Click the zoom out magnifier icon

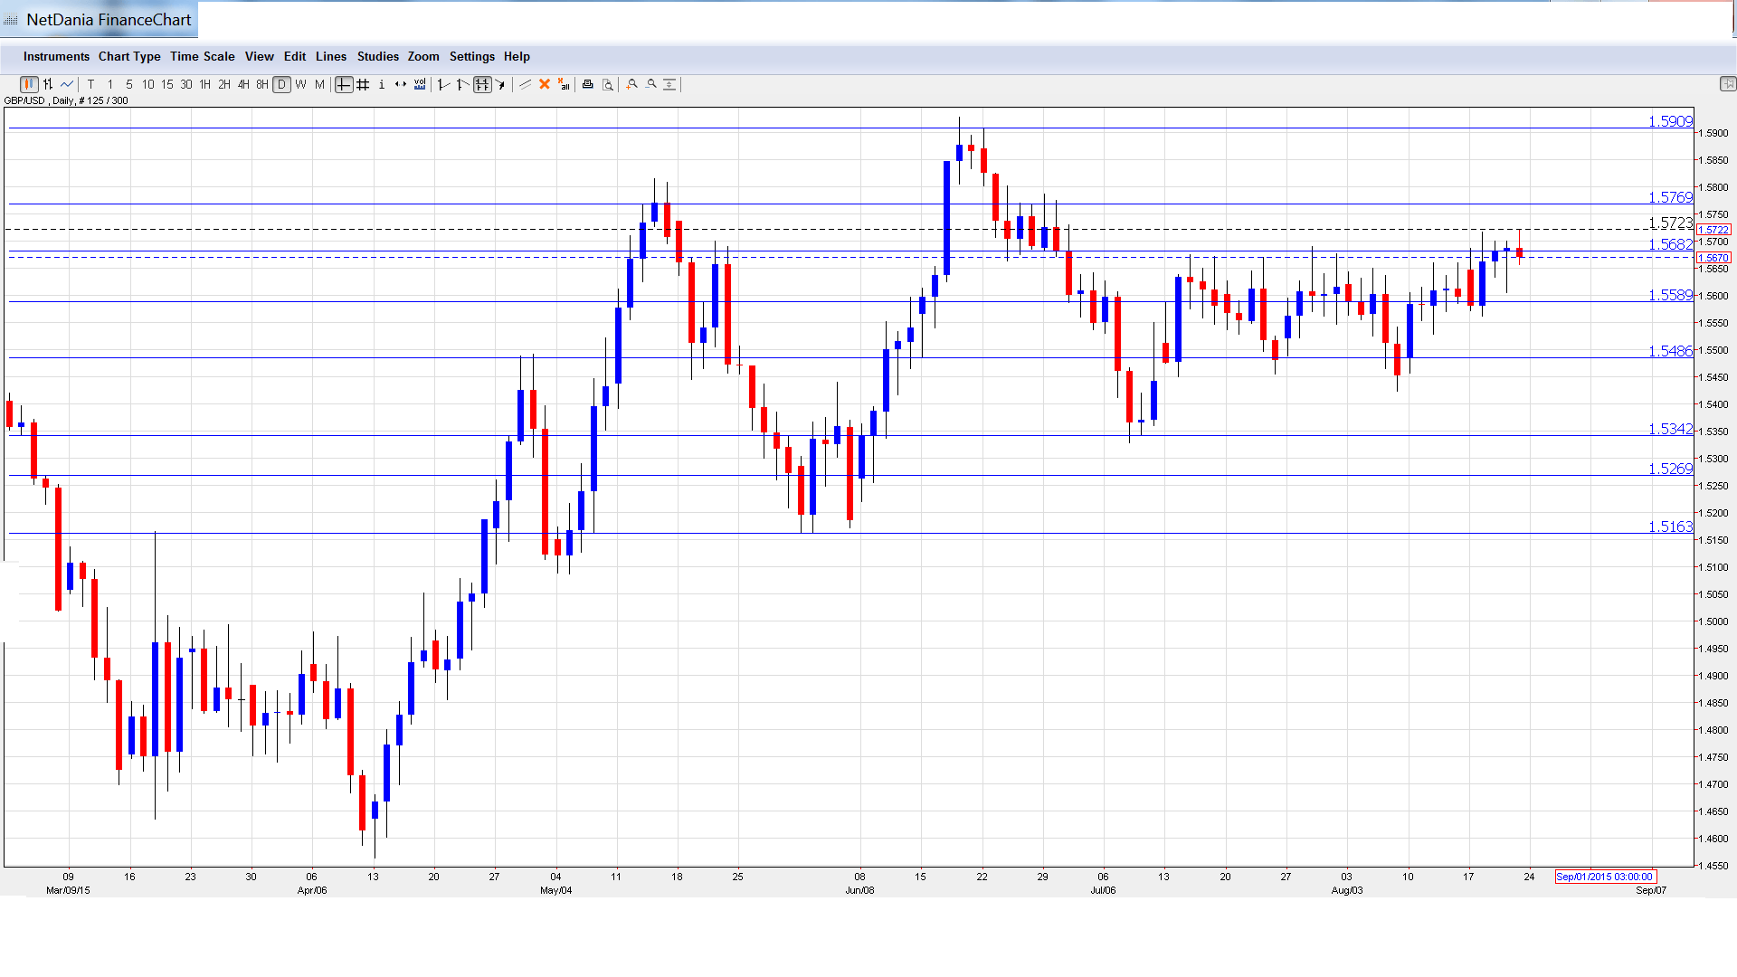pos(651,84)
